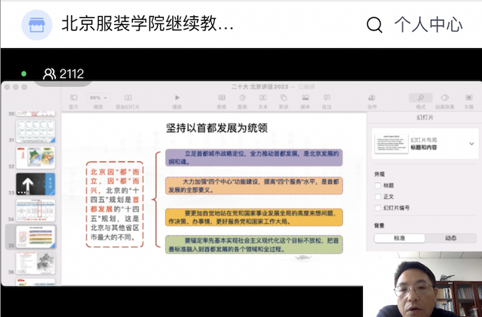Screen dimensions: 482x317
Task: Select slide 33 thumbnail with arrow
Action: tap(35, 184)
